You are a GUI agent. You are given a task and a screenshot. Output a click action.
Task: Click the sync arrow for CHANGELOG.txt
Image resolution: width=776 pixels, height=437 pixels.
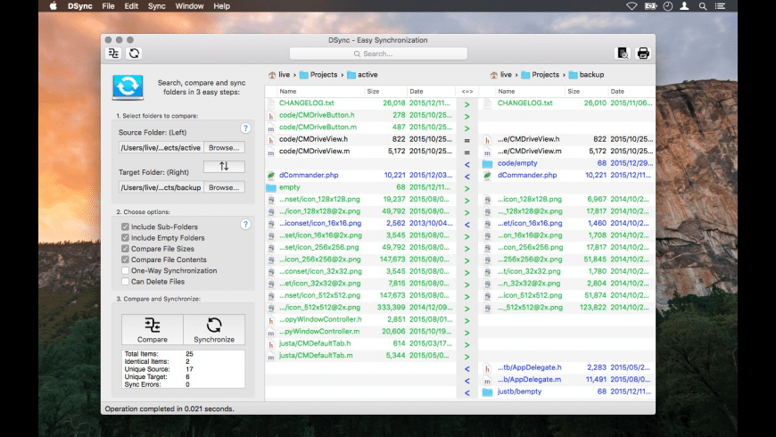(466, 104)
